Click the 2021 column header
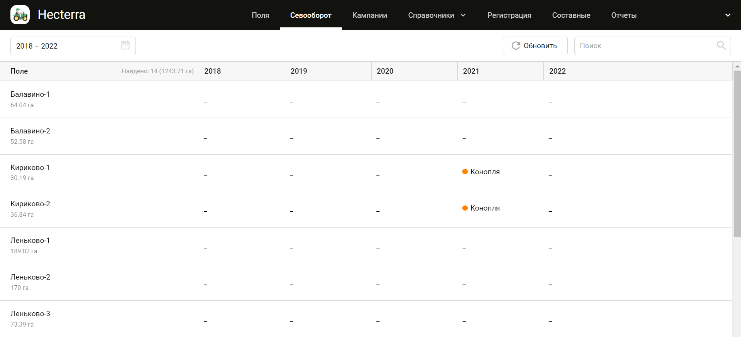Image resolution: width=741 pixels, height=337 pixels. [471, 71]
